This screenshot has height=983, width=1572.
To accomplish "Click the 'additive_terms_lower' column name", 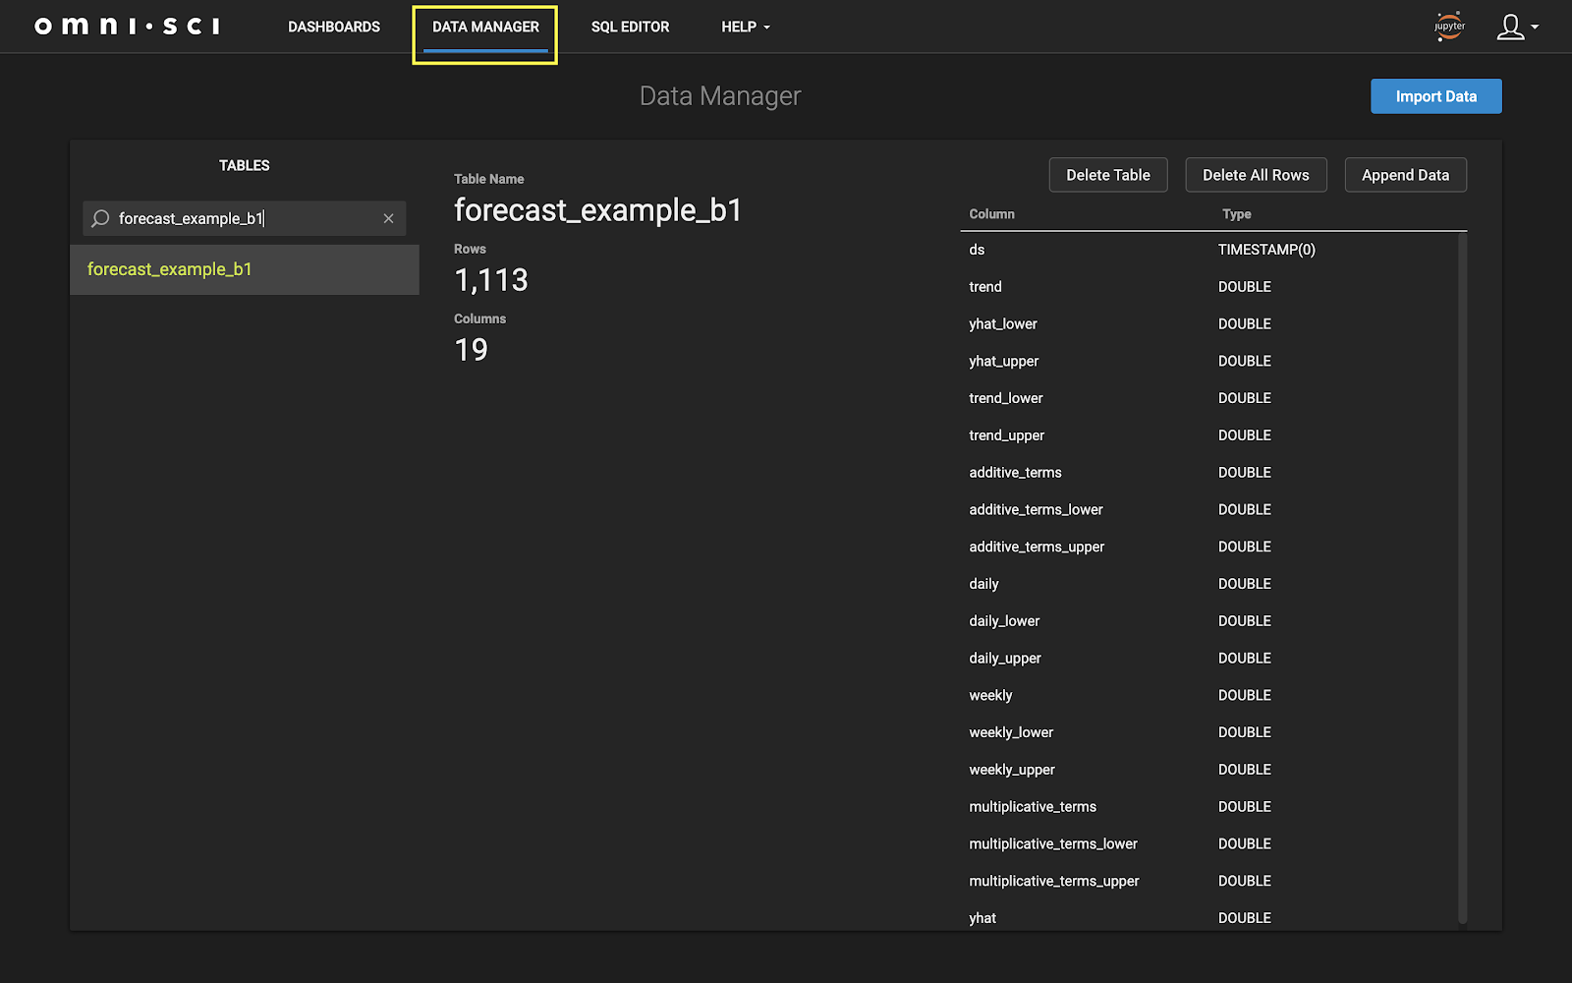I will click(1037, 510).
